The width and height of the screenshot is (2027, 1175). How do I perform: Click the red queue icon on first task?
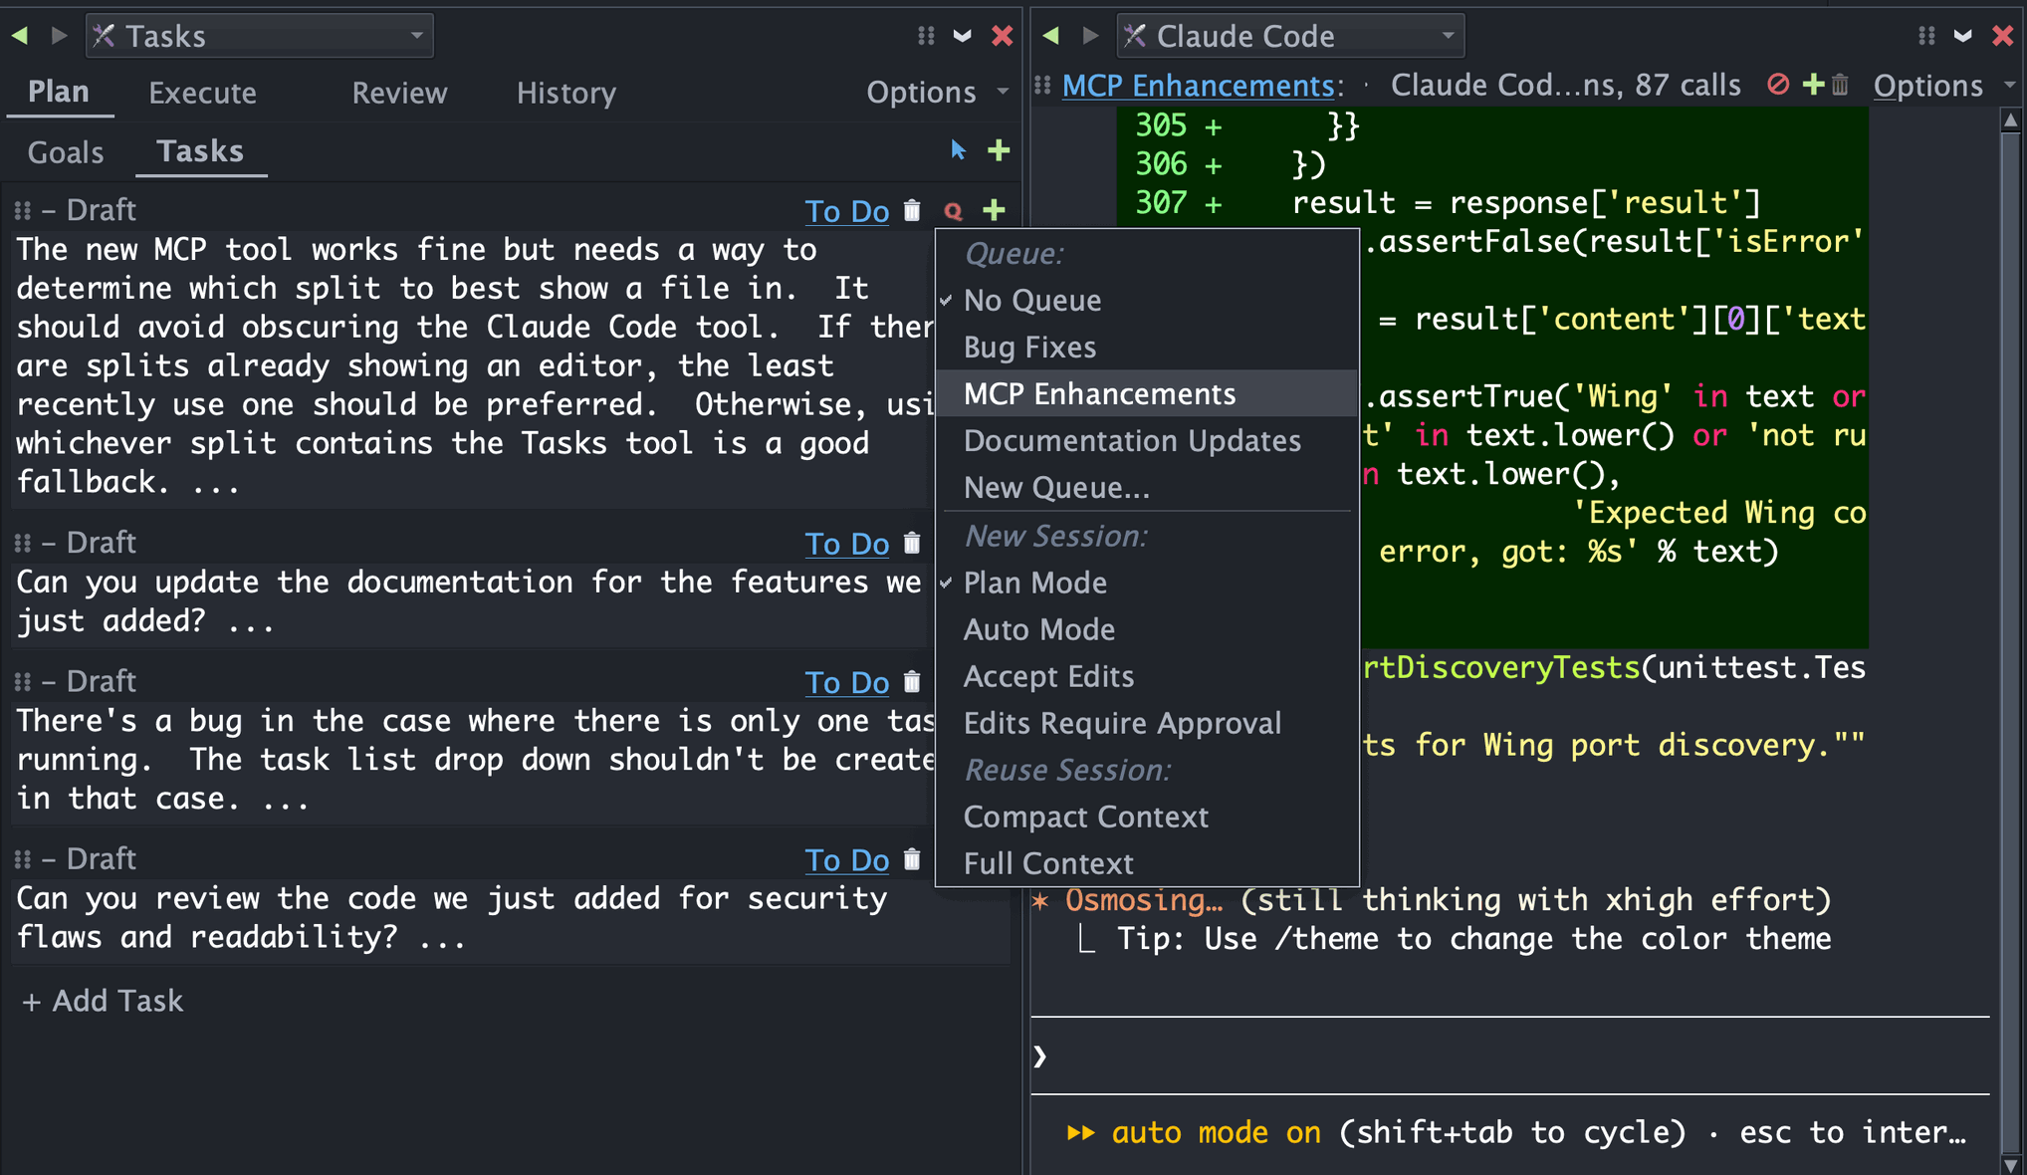pyautogui.click(x=953, y=211)
